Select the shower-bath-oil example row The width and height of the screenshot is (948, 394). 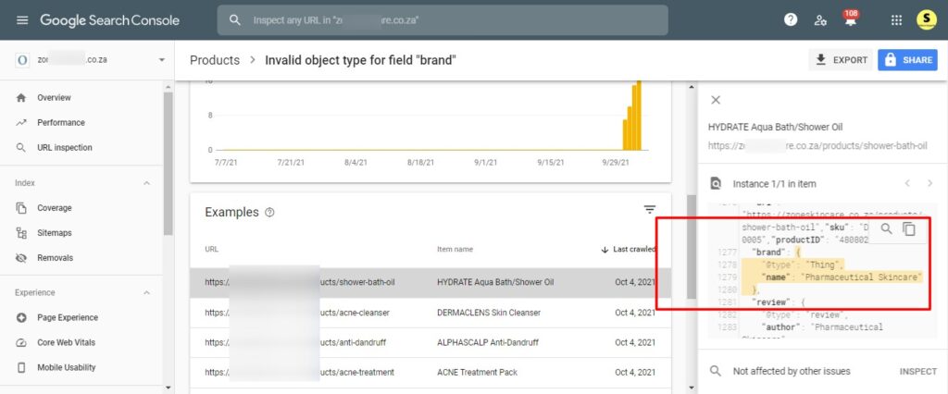pos(430,283)
